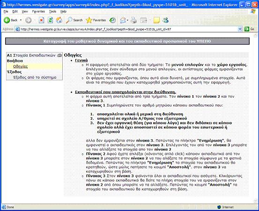Click the Internet zone label in status bar
The height and width of the screenshot is (211, 259).
(x=228, y=207)
